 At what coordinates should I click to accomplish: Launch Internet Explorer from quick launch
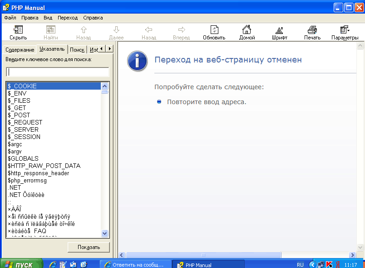click(53, 264)
